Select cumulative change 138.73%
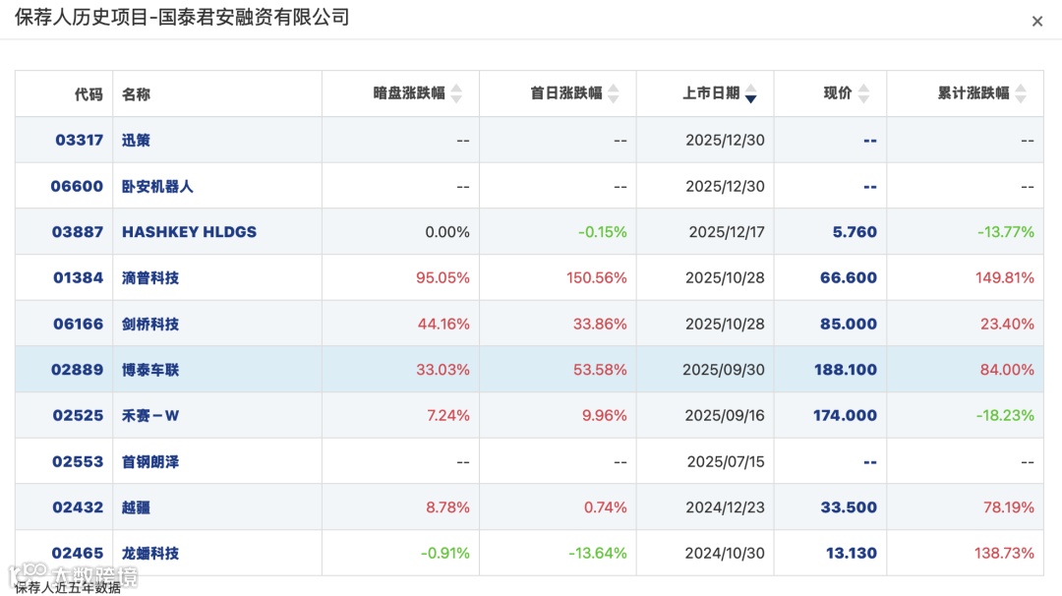 pyautogui.click(x=1004, y=554)
